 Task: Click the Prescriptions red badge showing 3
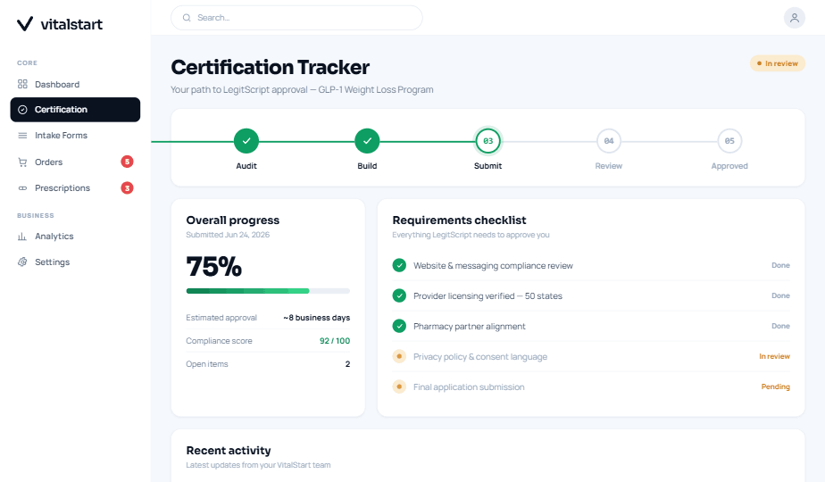click(x=127, y=187)
